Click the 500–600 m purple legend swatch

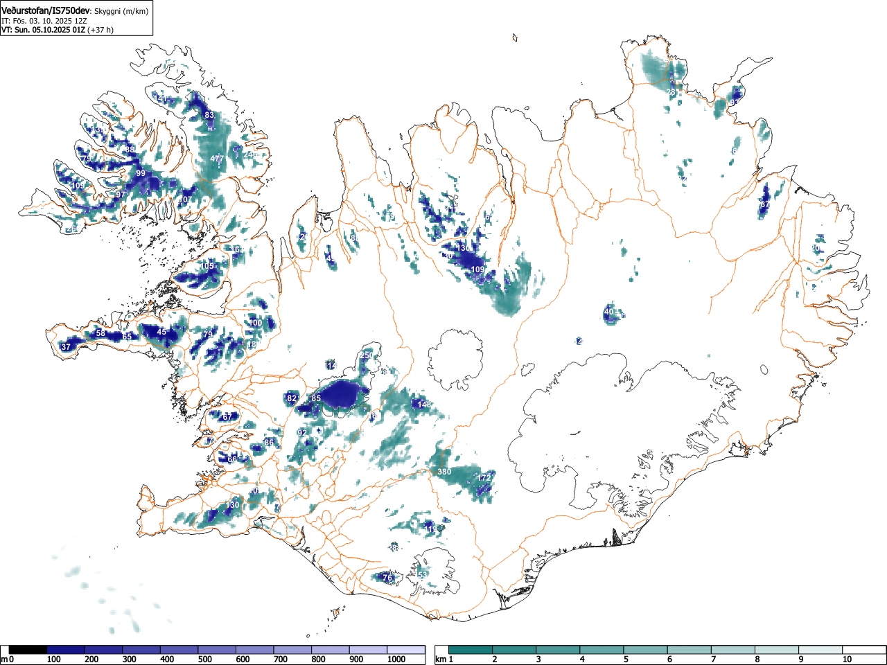(x=218, y=650)
